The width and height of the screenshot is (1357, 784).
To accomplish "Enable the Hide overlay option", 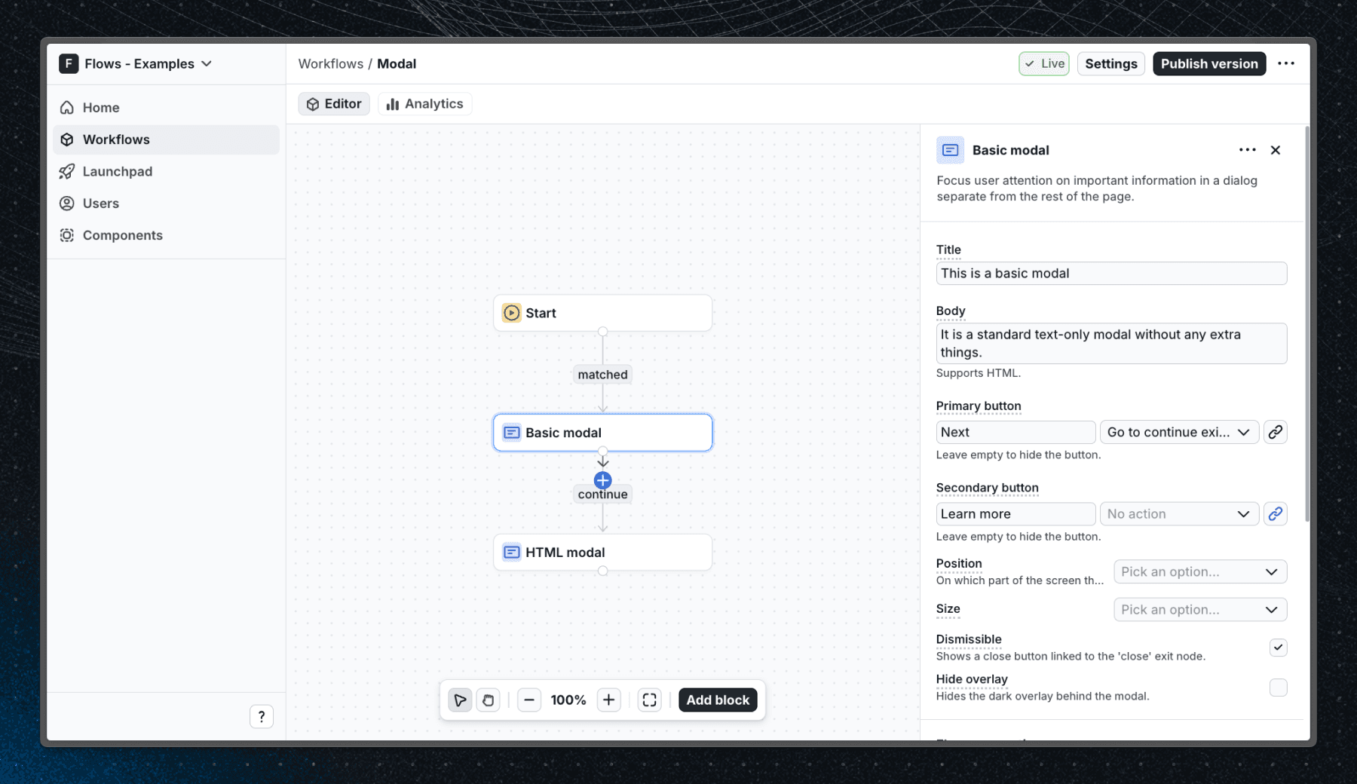I will pos(1278,688).
